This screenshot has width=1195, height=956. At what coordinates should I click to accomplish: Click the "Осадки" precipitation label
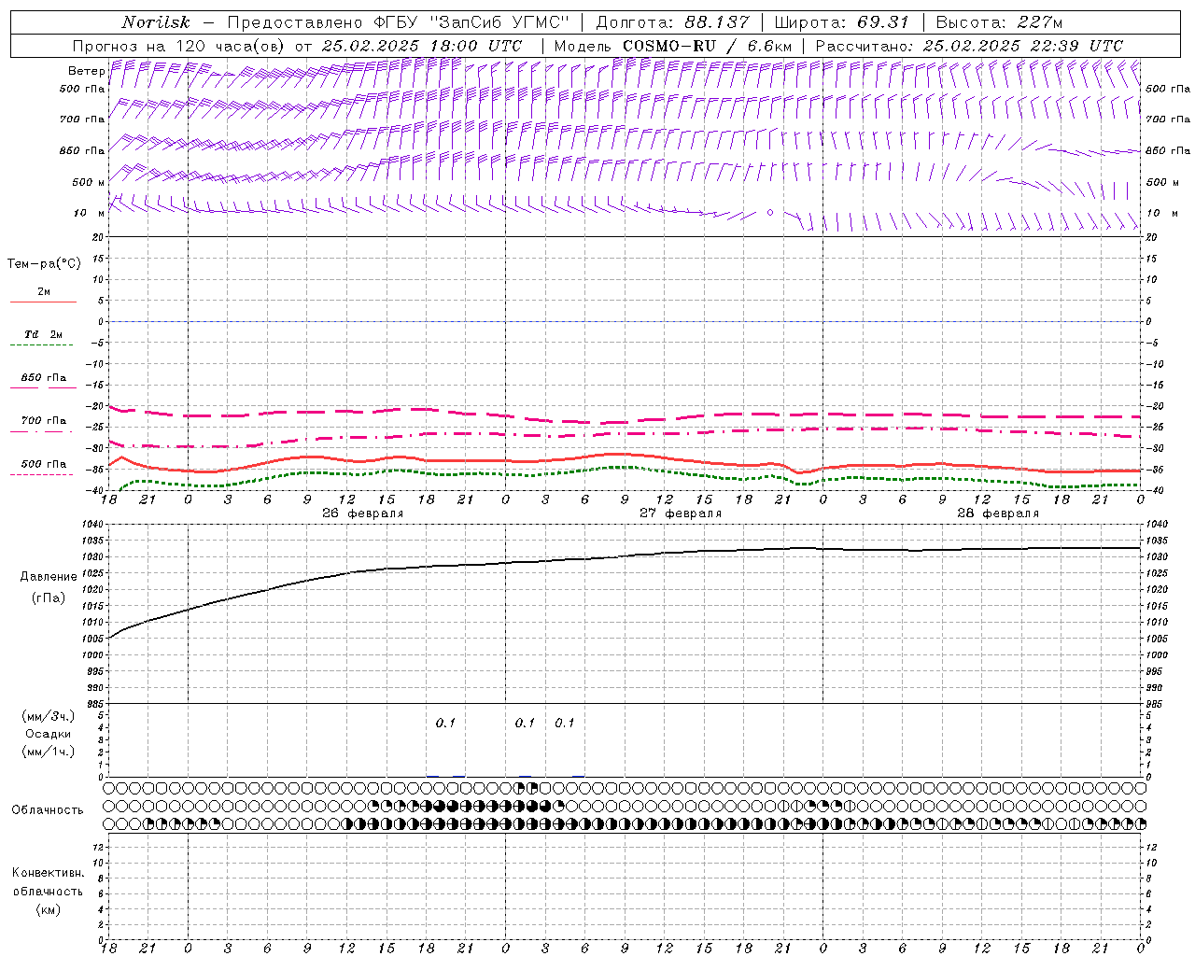point(49,734)
